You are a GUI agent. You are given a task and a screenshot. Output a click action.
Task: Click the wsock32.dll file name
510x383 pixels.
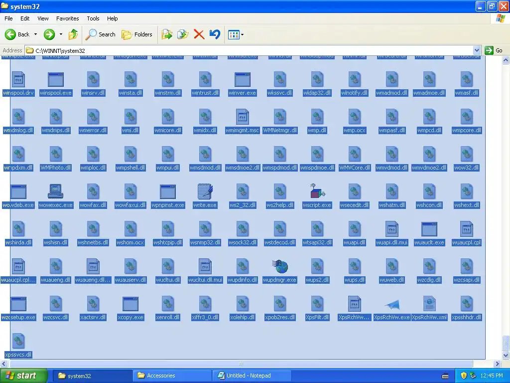[x=243, y=243]
